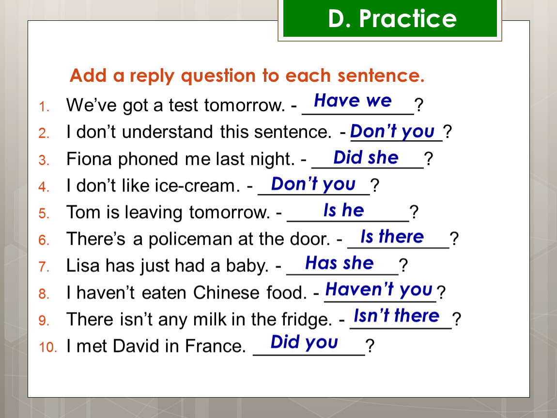Click the green D. Practice title banner

[390, 18]
